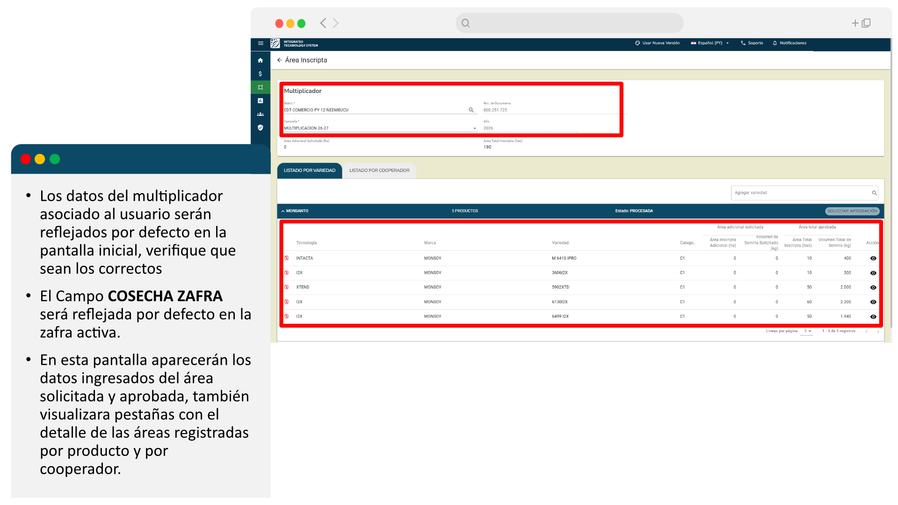The width and height of the screenshot is (898, 505).
Task: Click Usar Nueva Versión link
Action: pos(658,43)
